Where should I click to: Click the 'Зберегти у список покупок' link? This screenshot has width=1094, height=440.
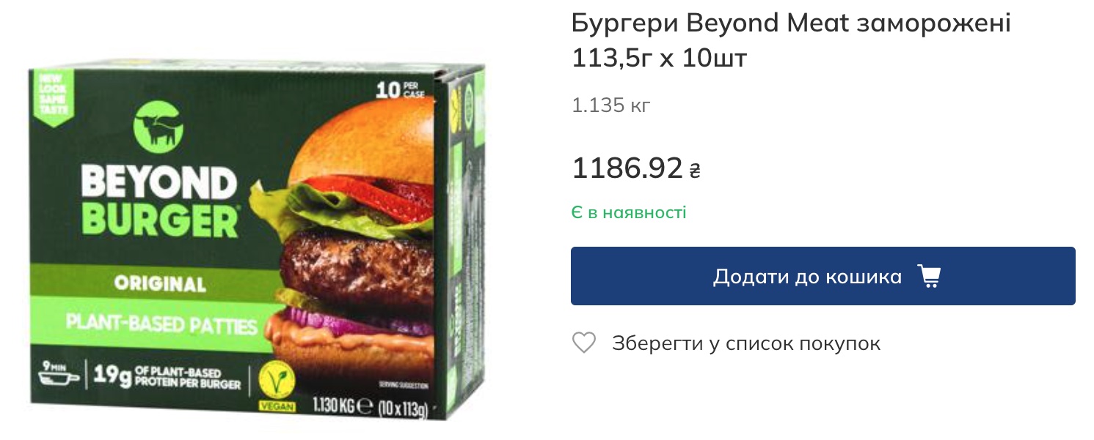[746, 343]
